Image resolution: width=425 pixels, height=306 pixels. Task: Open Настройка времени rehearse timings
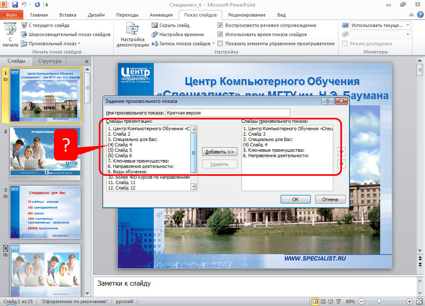point(154,34)
